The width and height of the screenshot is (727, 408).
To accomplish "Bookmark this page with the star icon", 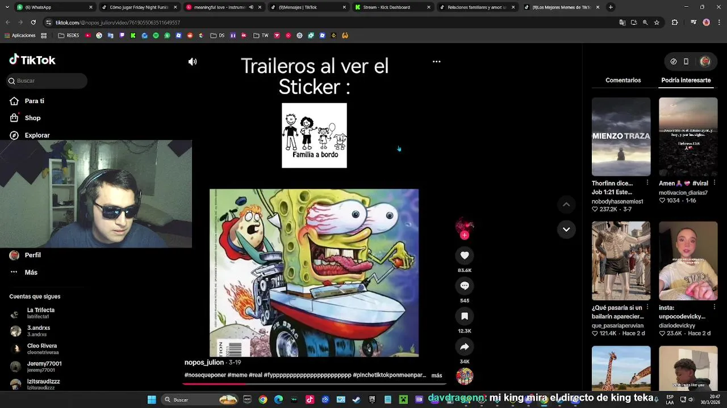I will 657,22.
